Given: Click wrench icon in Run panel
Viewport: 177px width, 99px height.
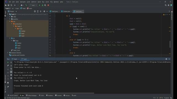Looking at the screenshot, I should 8,65.
